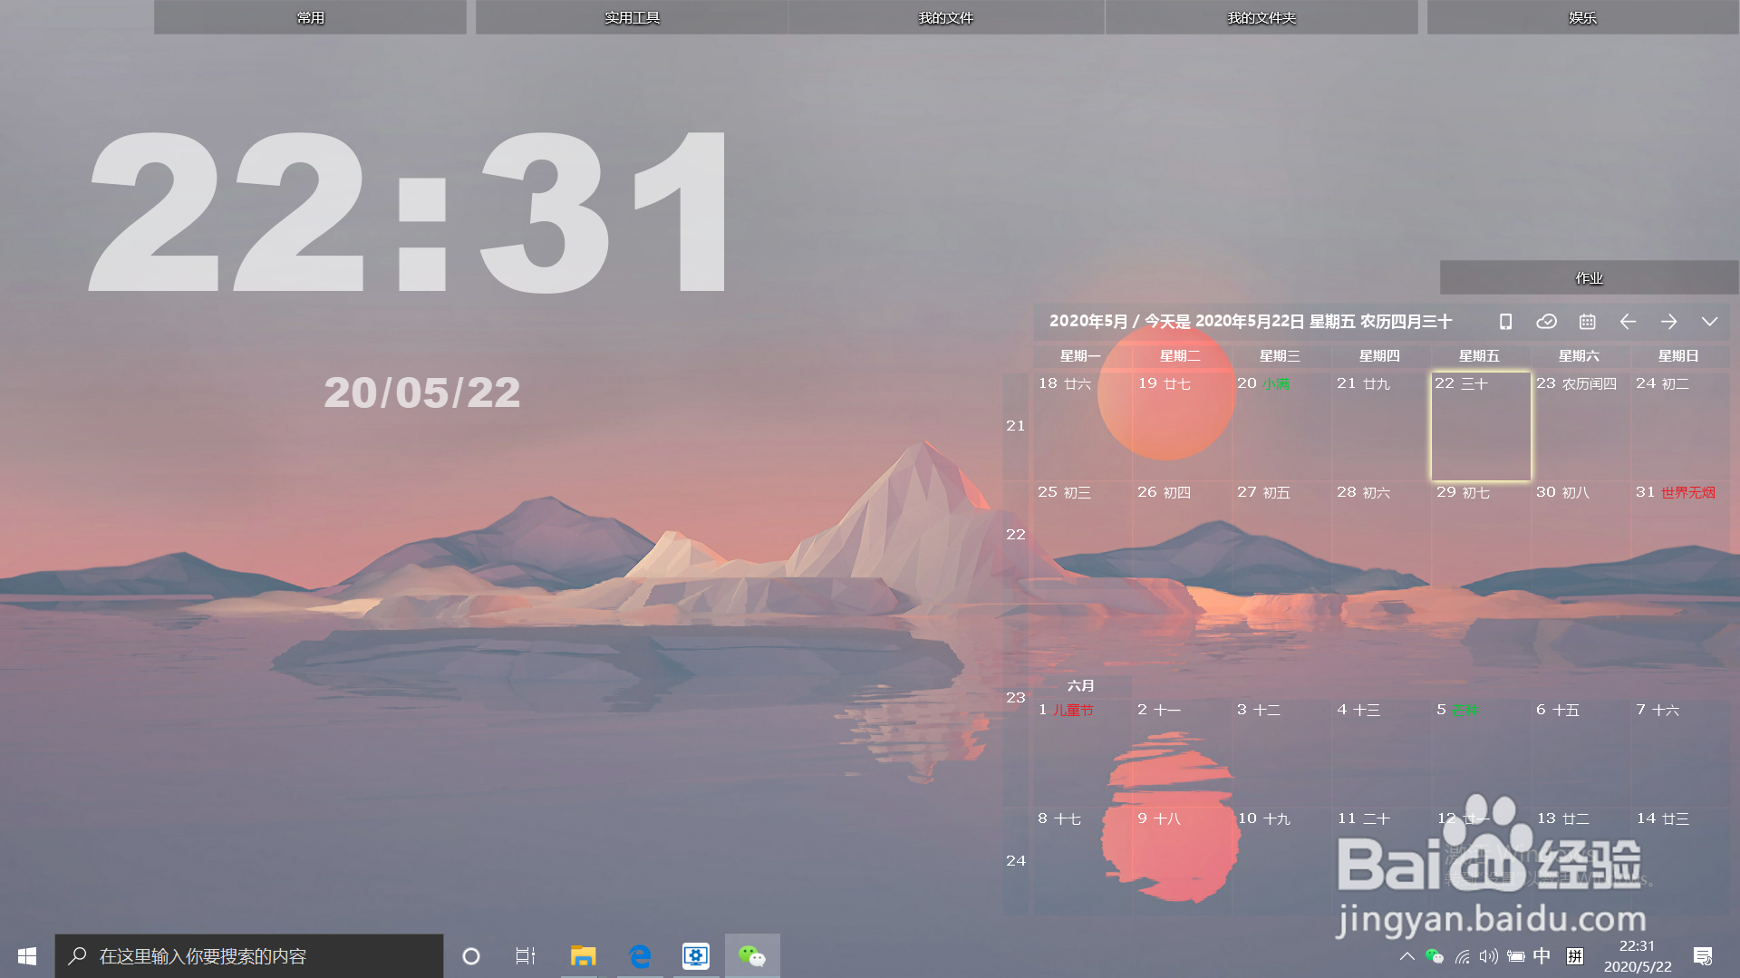Select May 19 廿七 calendar cell
This screenshot has height=978, width=1740.
(x=1182, y=426)
